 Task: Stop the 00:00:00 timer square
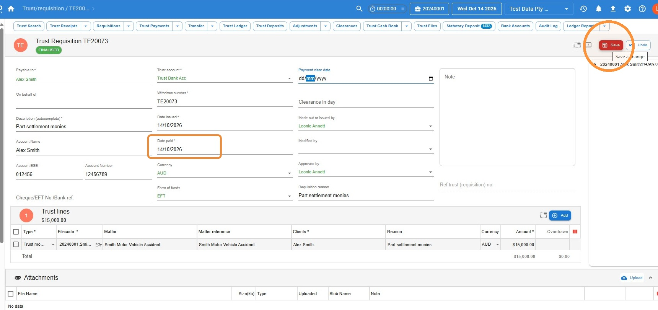(x=403, y=9)
